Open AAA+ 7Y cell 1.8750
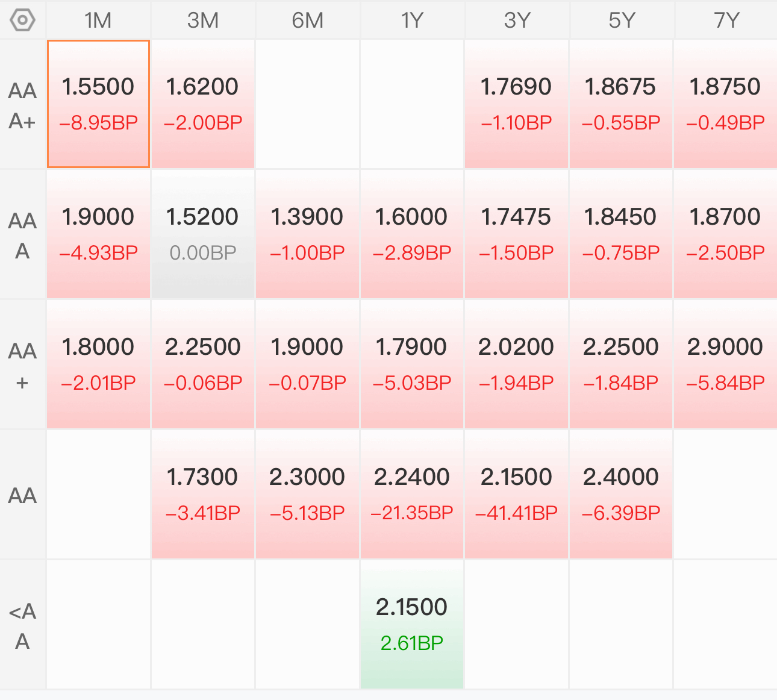 726,104
